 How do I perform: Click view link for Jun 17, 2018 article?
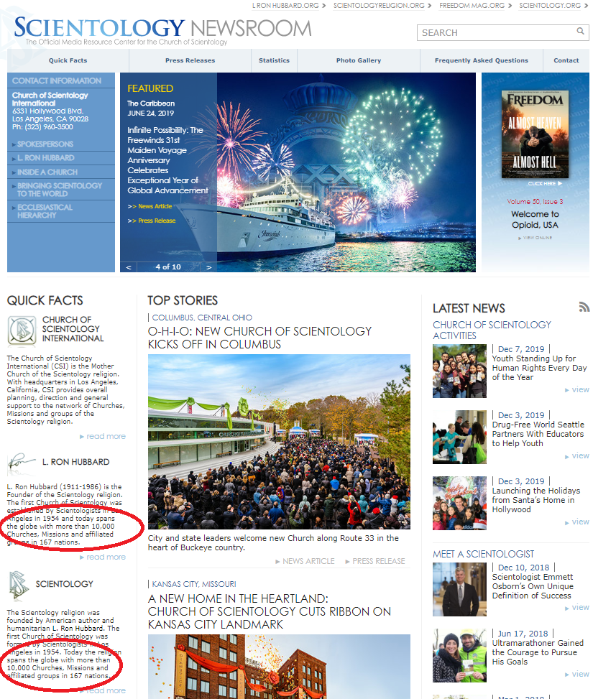click(x=577, y=674)
